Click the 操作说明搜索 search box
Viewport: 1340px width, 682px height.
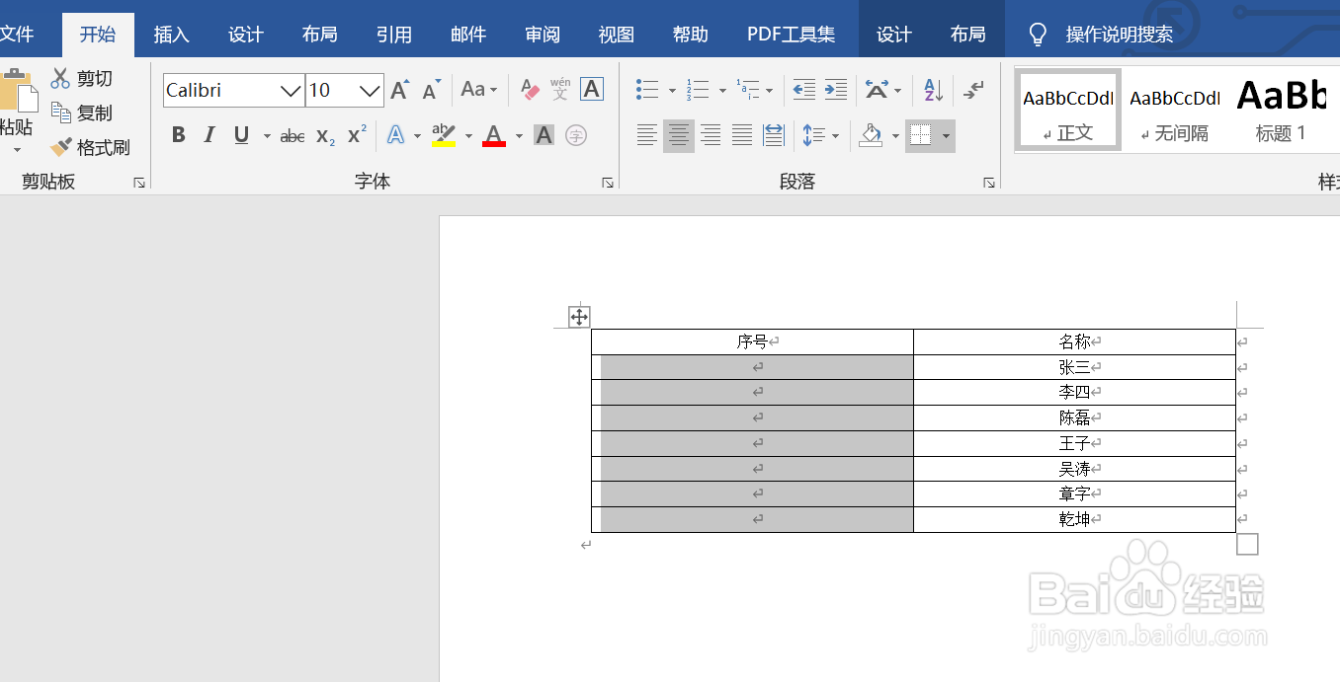coord(1119,35)
